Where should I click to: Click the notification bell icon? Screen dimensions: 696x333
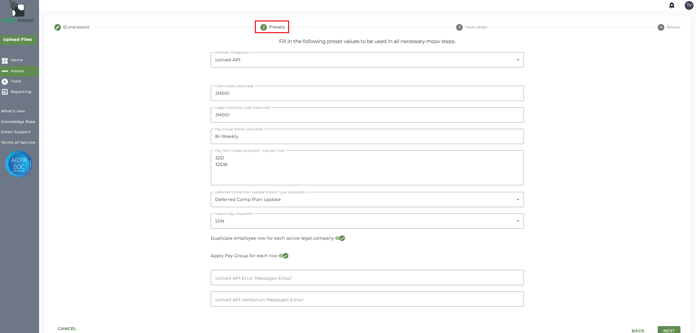(x=672, y=5)
